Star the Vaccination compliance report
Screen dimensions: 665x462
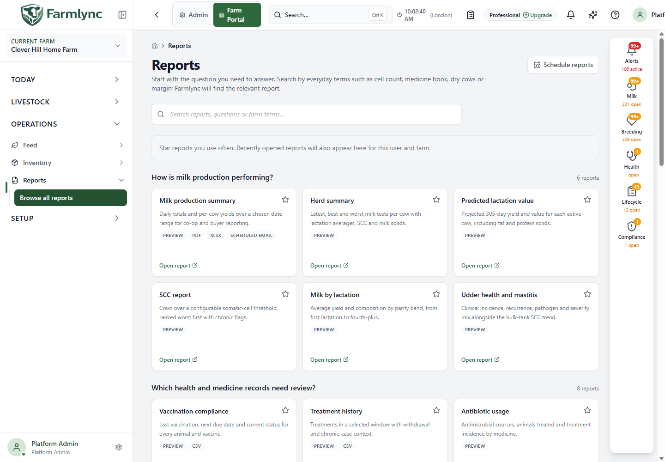point(285,410)
